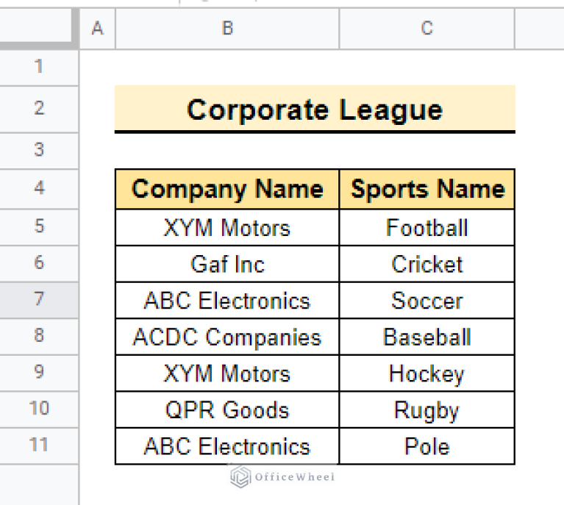
Task: Select column A header
Action: (98, 29)
